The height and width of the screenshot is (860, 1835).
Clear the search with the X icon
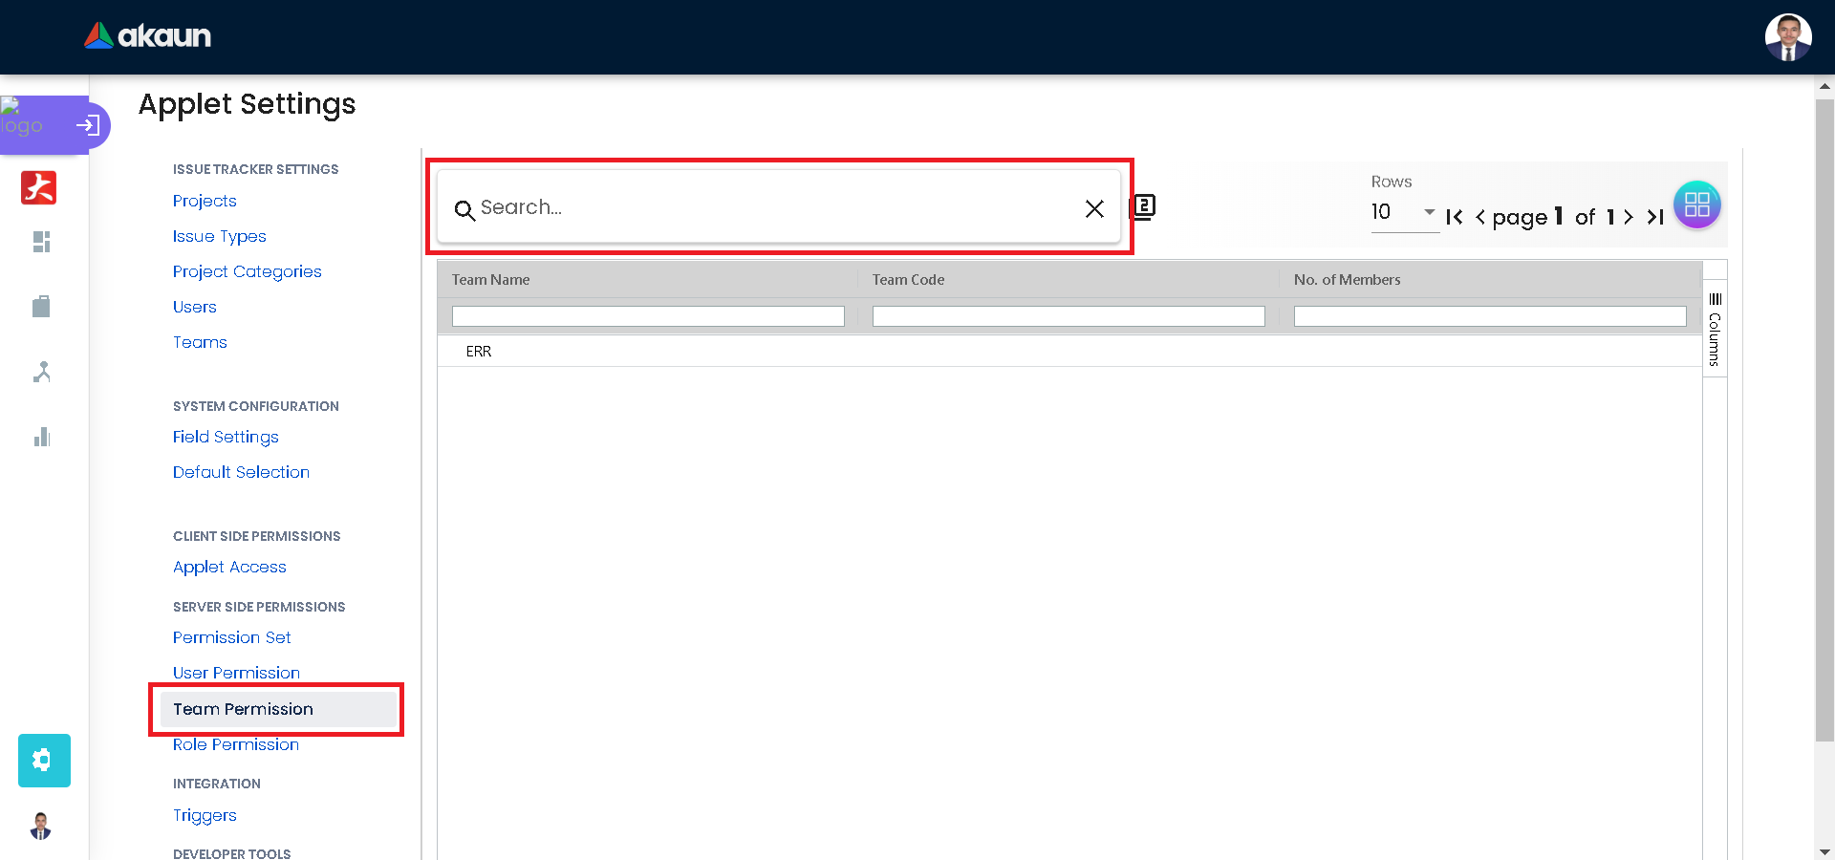(1094, 208)
